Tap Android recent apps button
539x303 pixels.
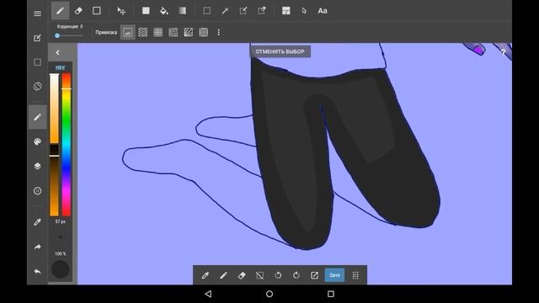pos(331,294)
